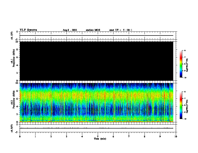The height and width of the screenshot is (153, 198).
Task: Click time axis tick label '9'
Action: coord(160,136)
